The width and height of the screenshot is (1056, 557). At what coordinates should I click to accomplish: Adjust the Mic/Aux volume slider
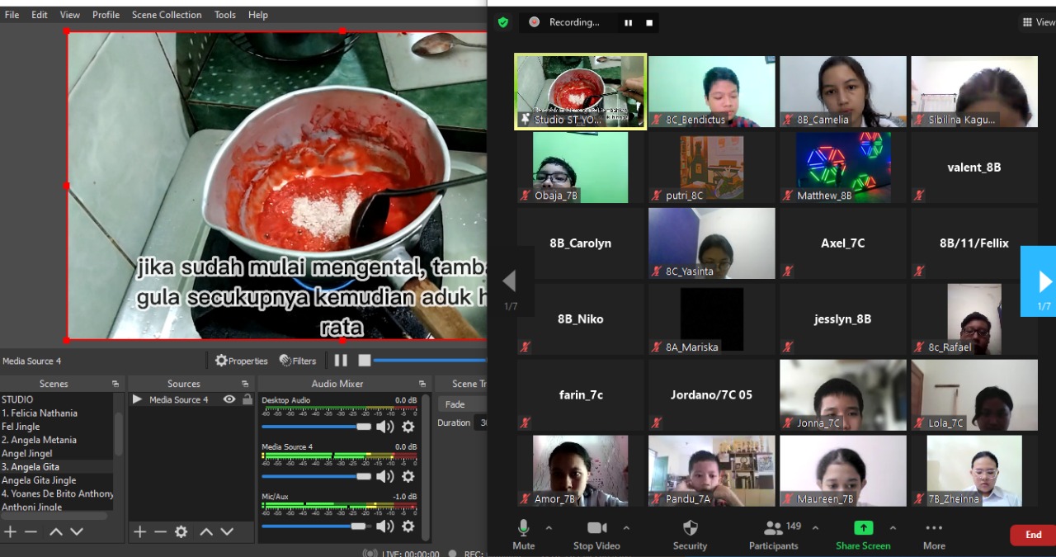point(317,526)
